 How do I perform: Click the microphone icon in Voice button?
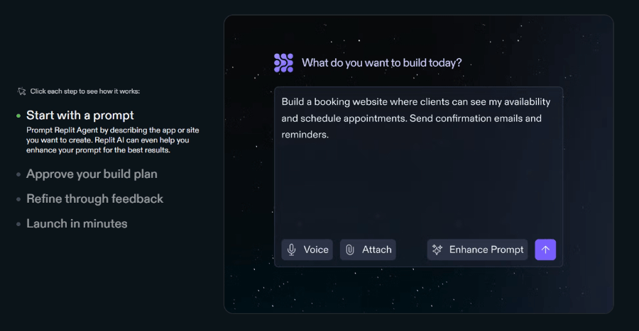point(291,249)
